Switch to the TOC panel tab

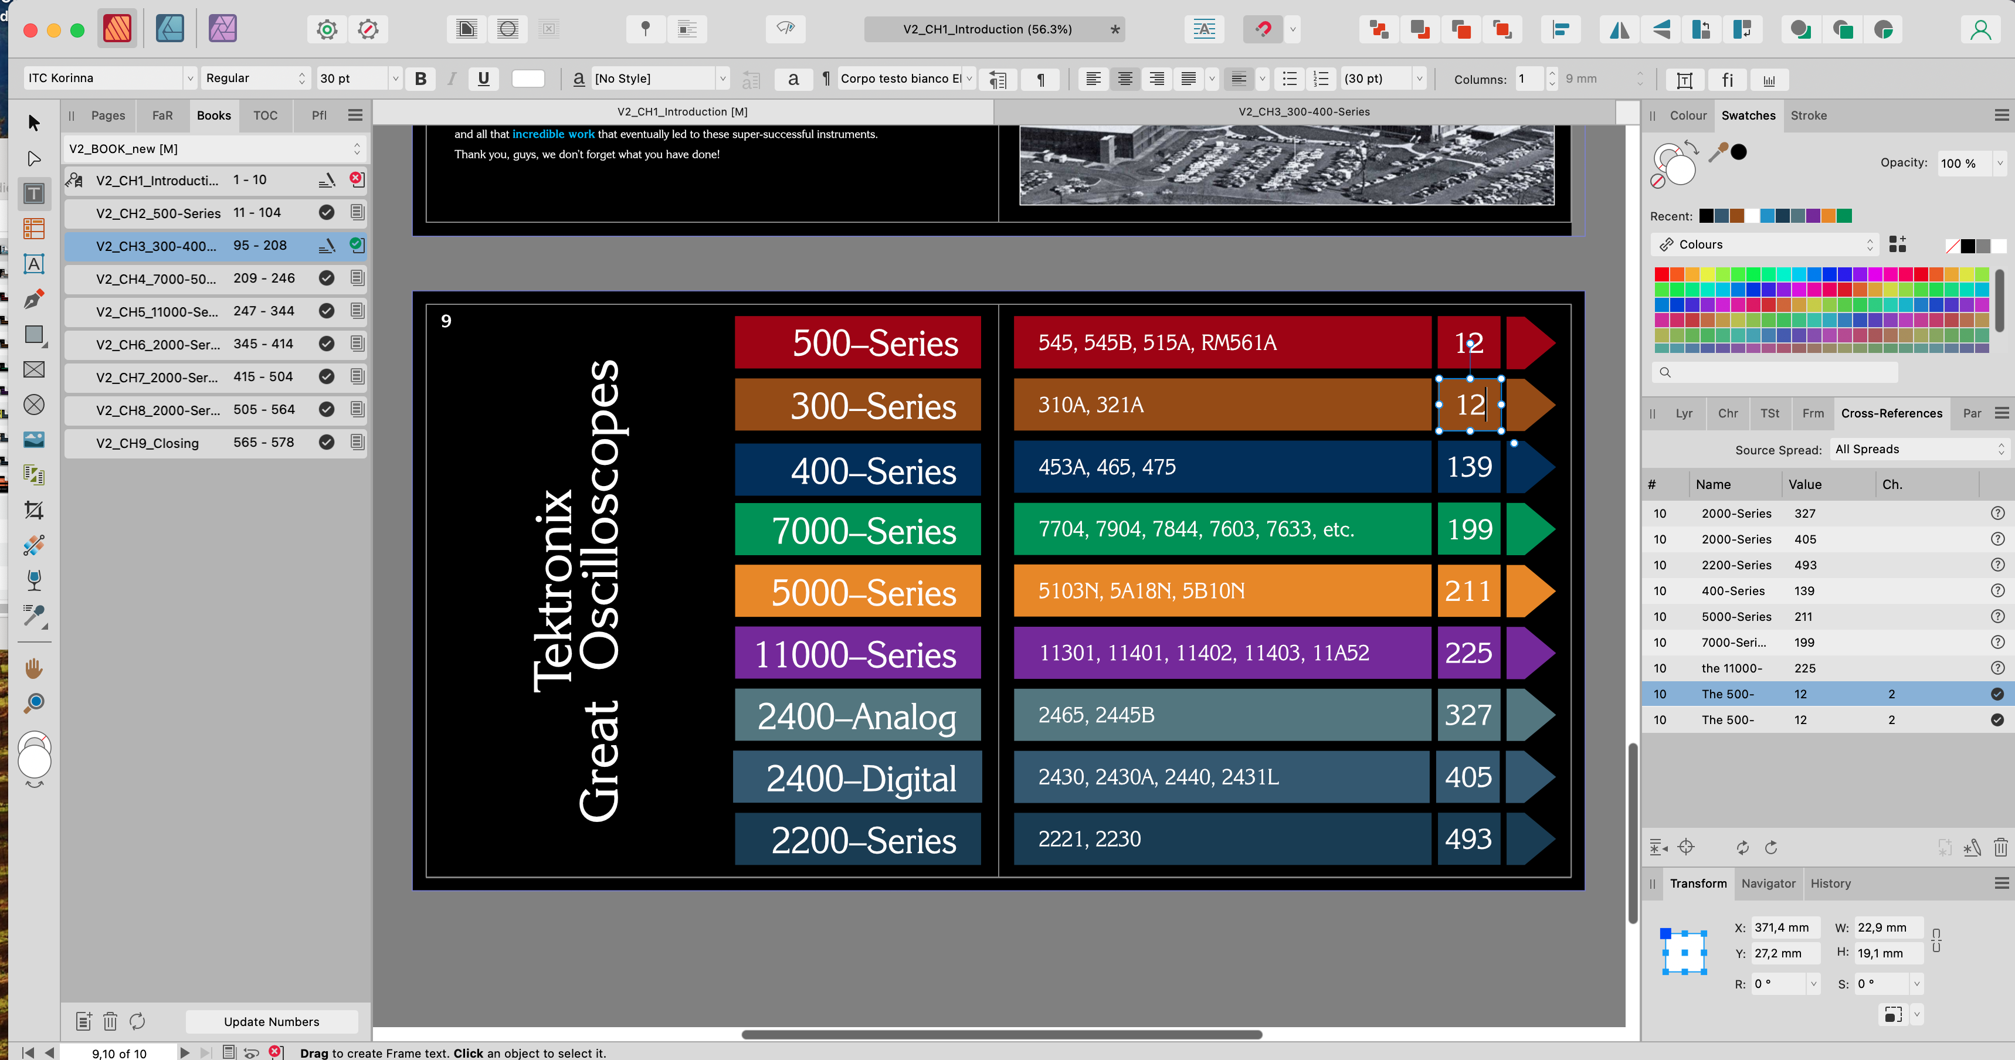(x=265, y=115)
